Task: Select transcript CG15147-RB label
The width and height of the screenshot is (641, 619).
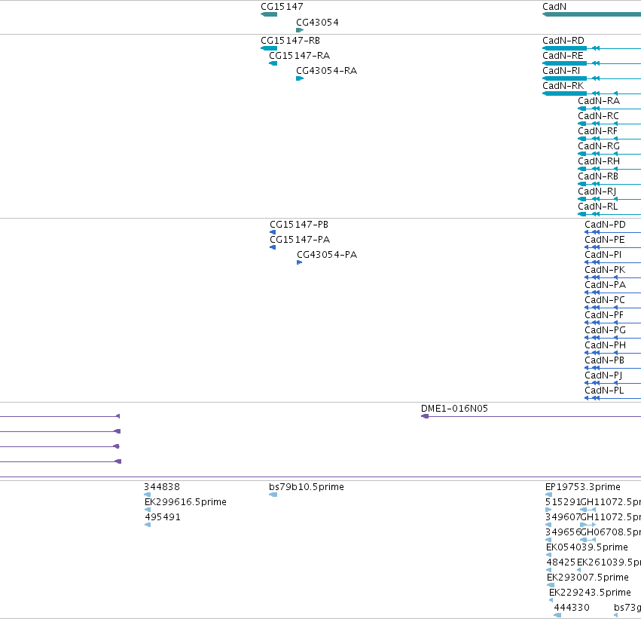Action: [290, 41]
